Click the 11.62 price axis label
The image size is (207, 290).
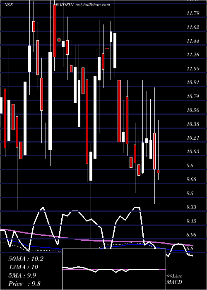pos(193,27)
